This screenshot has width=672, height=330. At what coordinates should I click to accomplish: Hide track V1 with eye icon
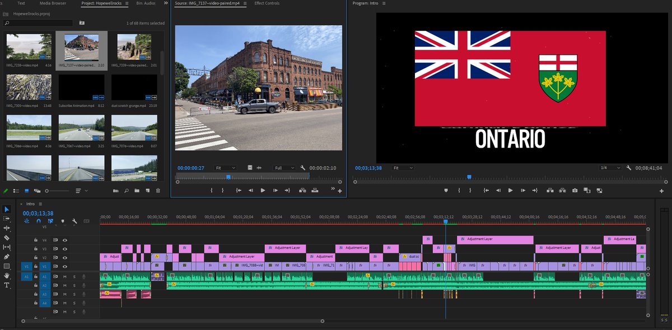pyautogui.click(x=65, y=267)
